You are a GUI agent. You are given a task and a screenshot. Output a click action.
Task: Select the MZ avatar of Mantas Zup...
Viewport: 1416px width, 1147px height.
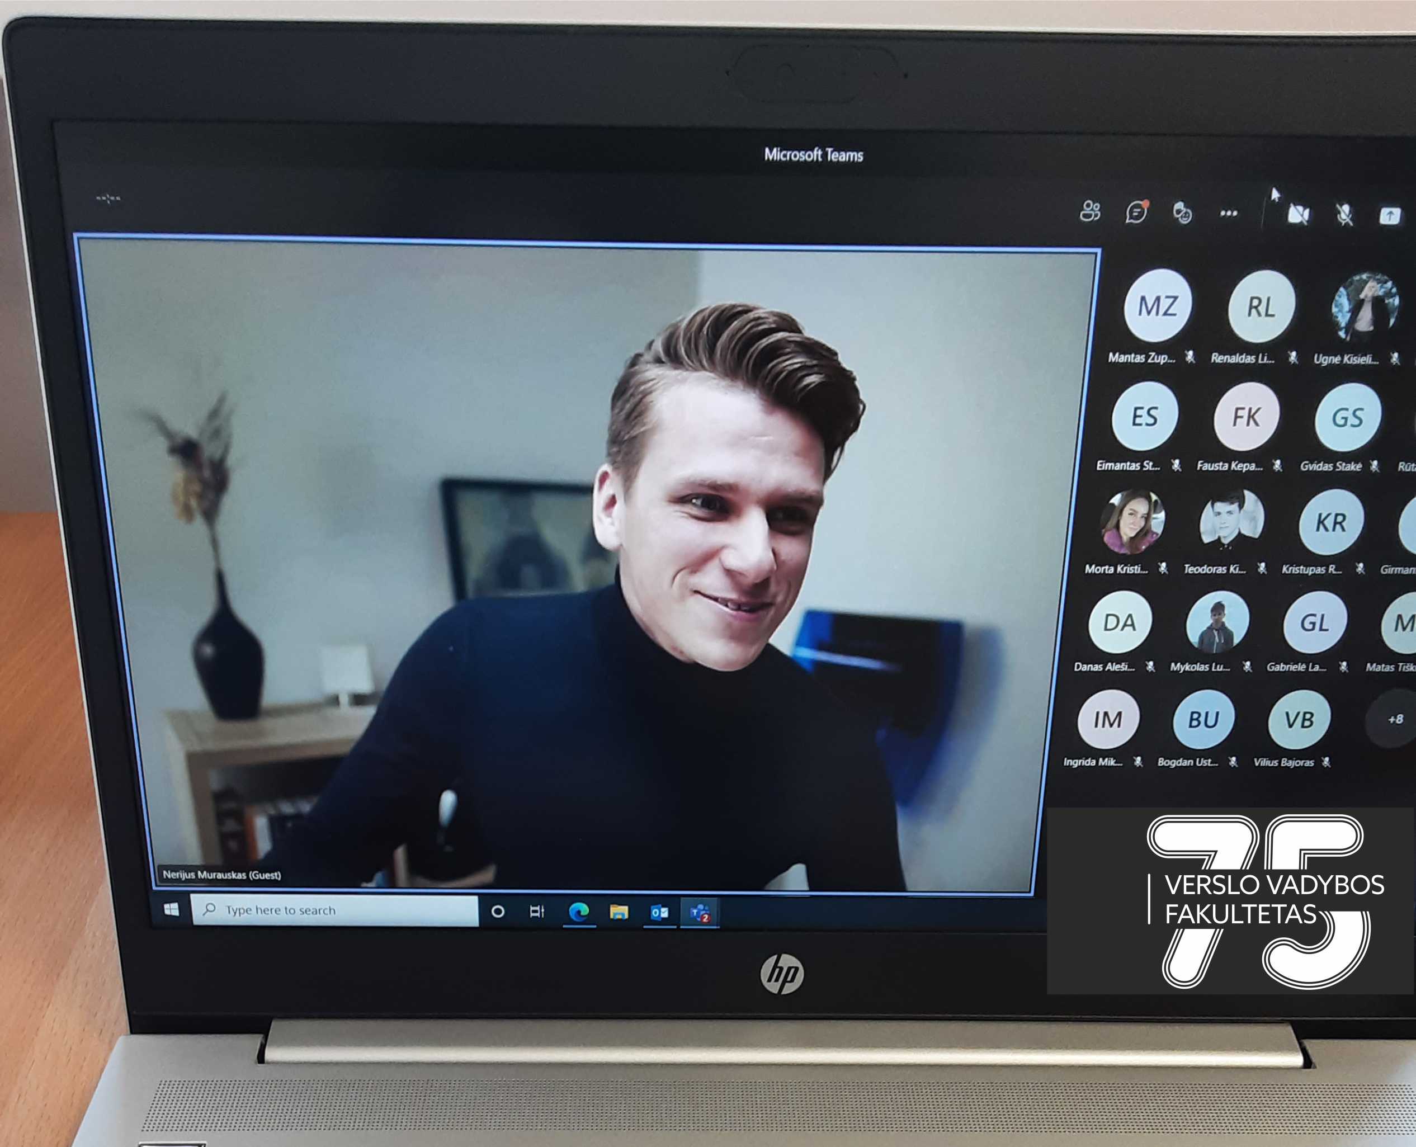tap(1158, 306)
